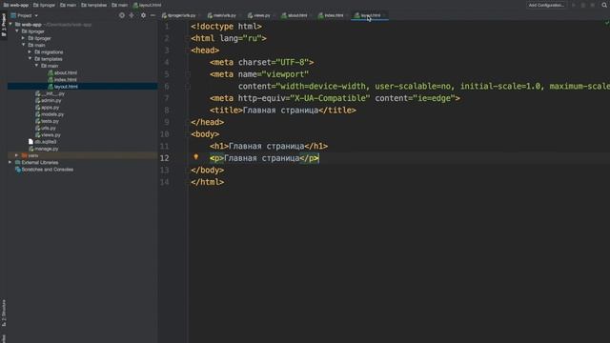The height and width of the screenshot is (343, 610).
Task: Click line number 12 in the gutter
Action: pyautogui.click(x=165, y=158)
